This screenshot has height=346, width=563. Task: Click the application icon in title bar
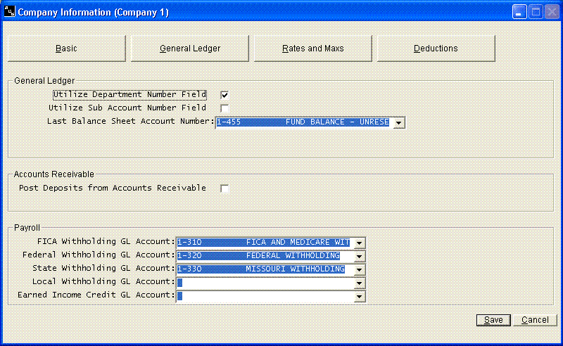coord(9,11)
